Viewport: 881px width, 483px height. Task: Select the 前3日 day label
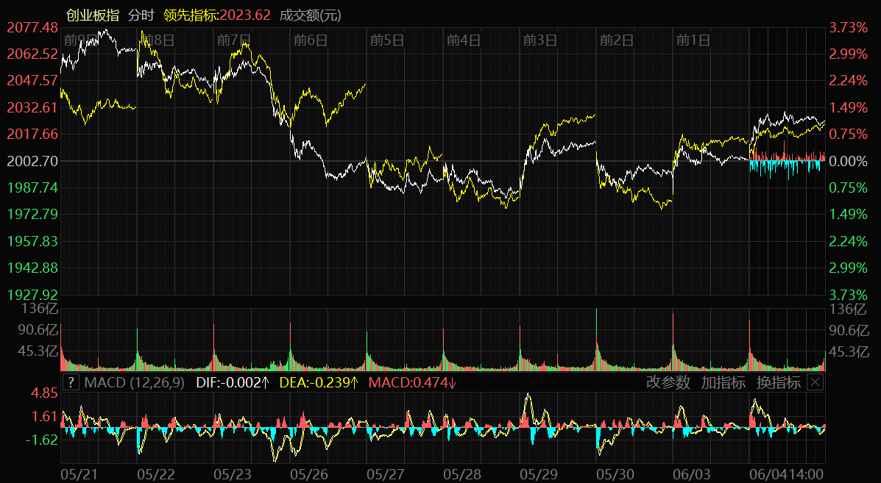pos(540,40)
